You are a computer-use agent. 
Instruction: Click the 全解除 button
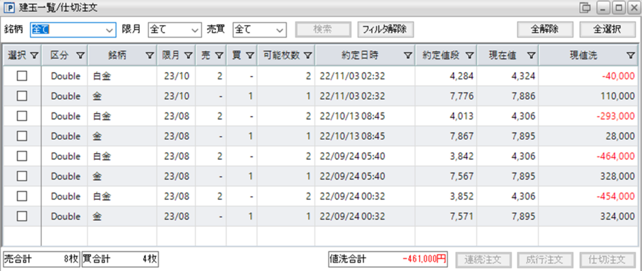tap(545, 29)
